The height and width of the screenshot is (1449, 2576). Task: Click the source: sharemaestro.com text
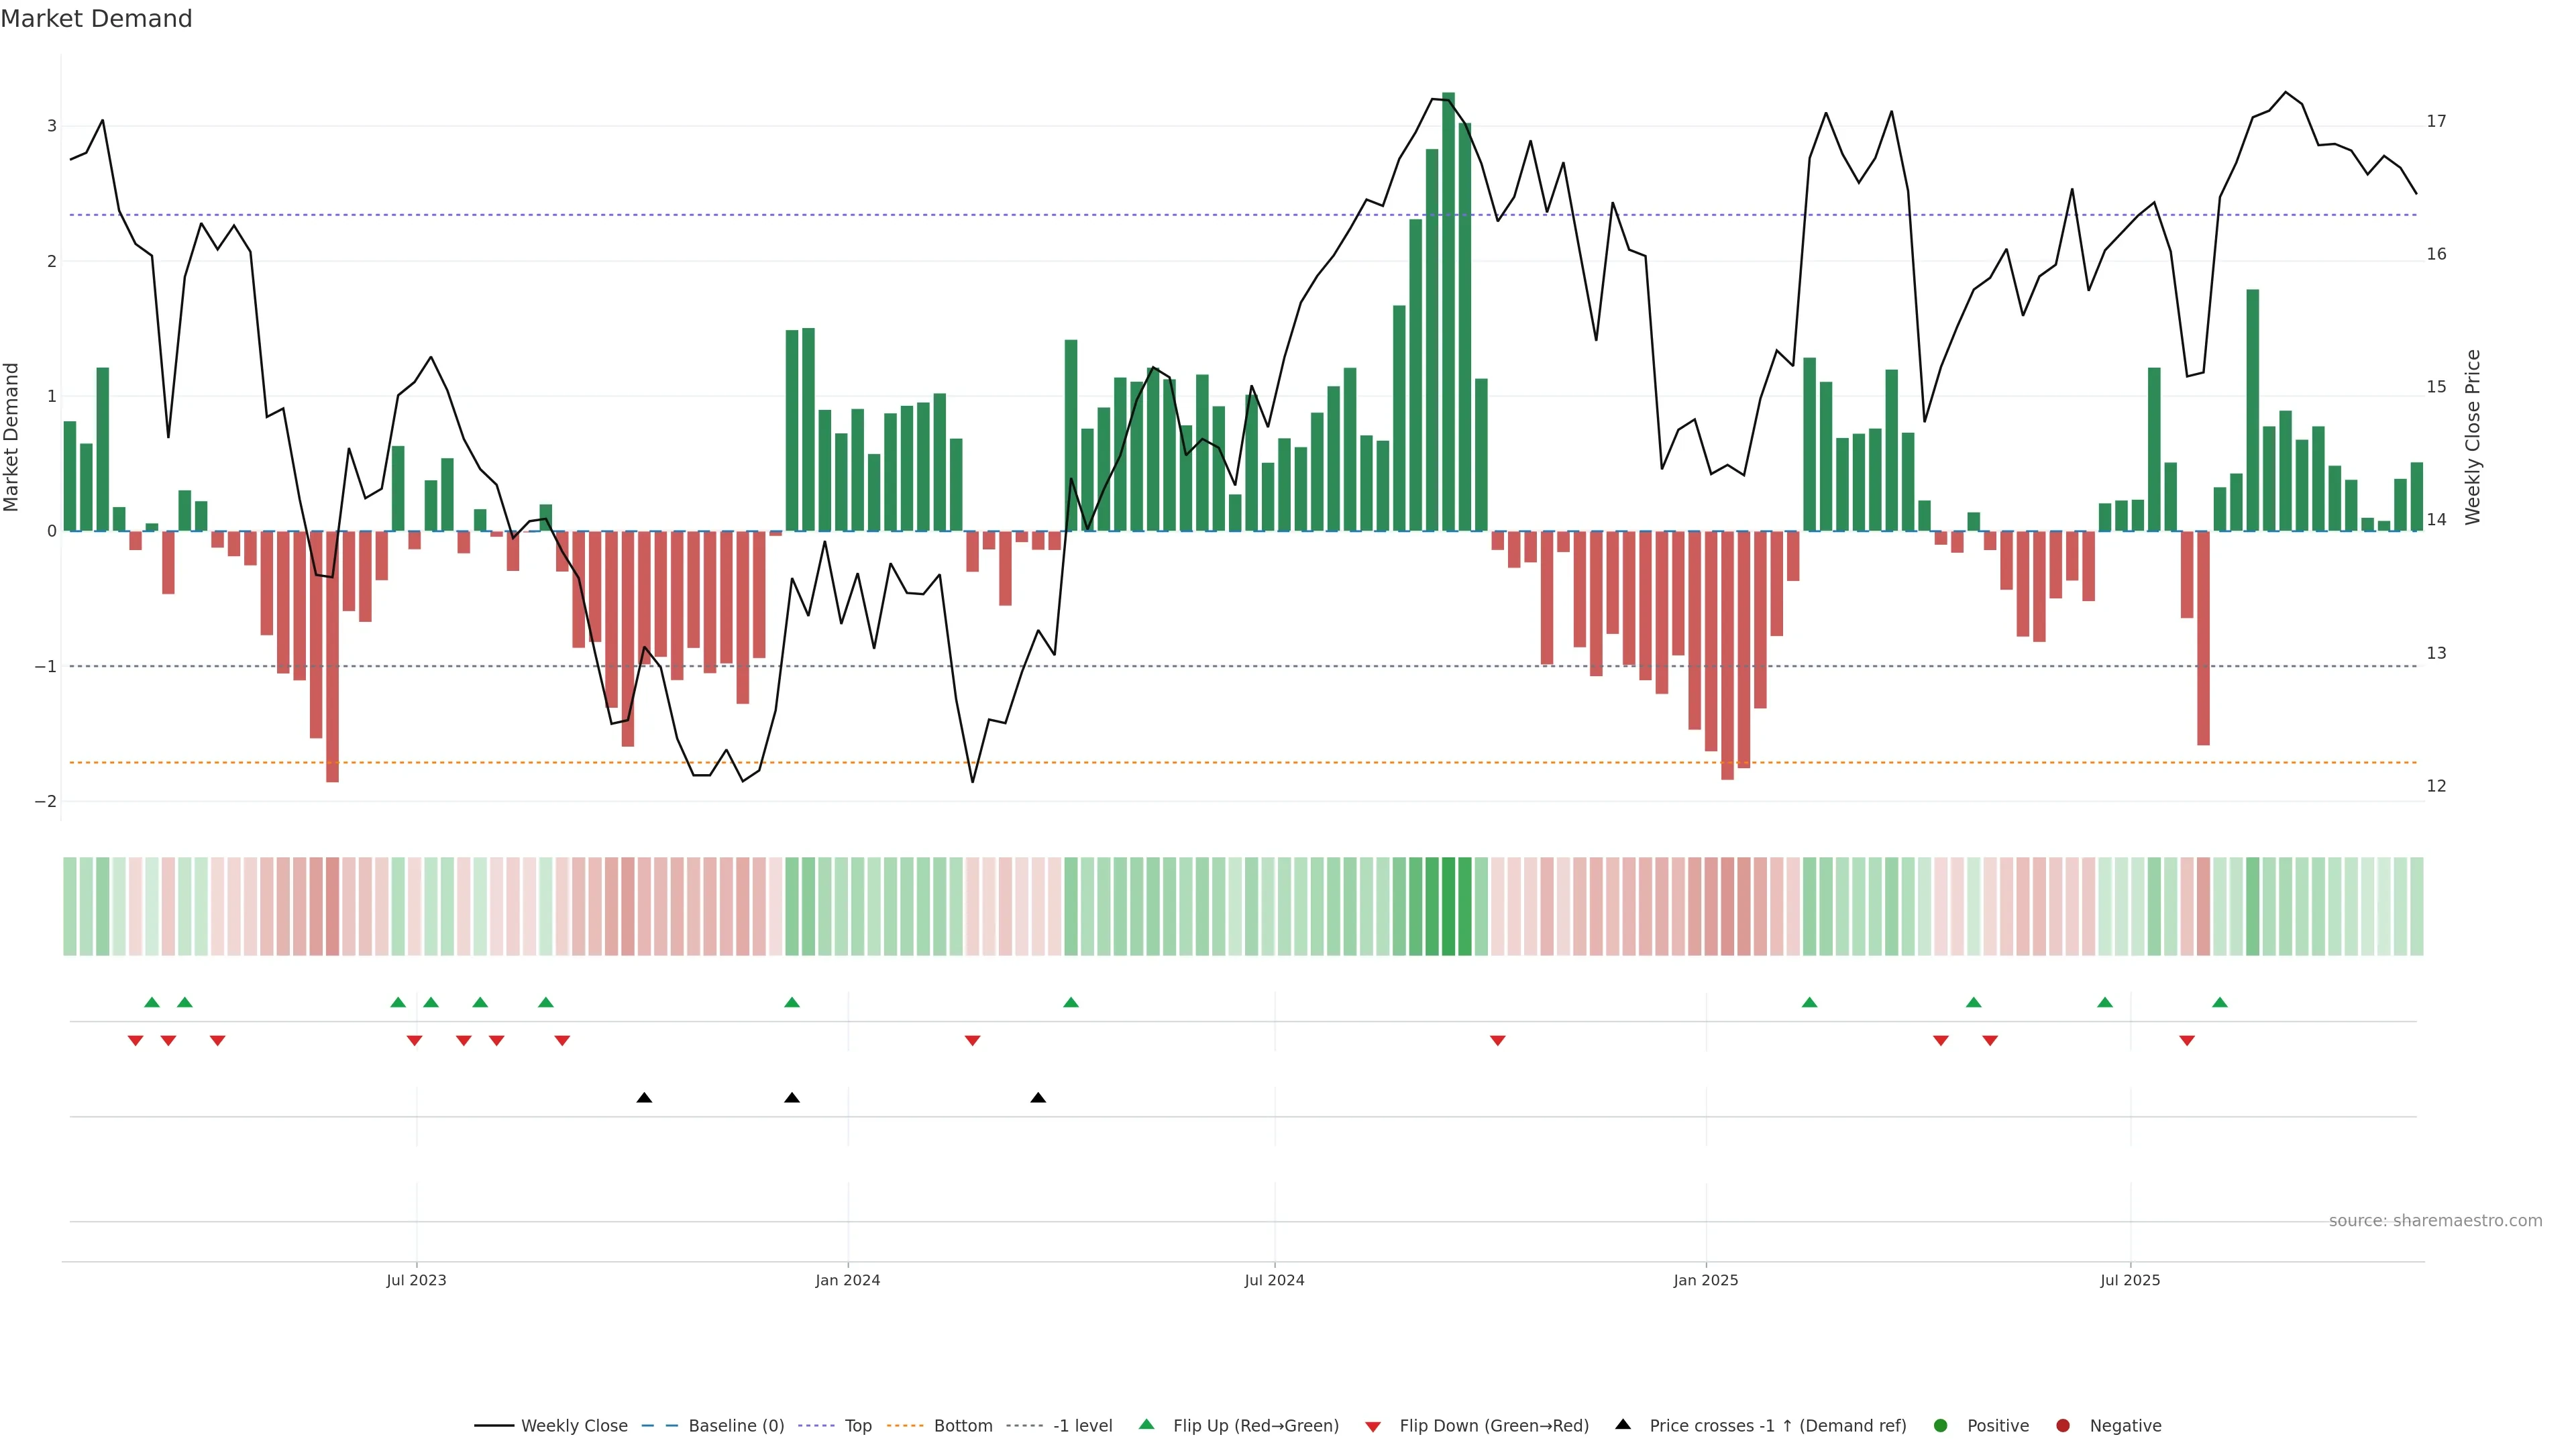pos(2435,1220)
